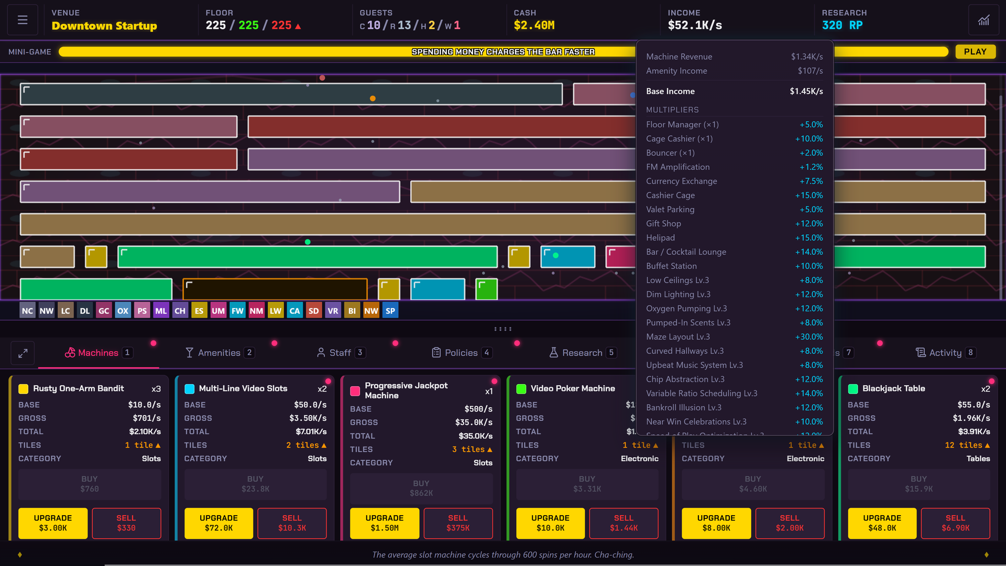This screenshot has height=566, width=1006.
Task: Open the Staff tab
Action: point(341,353)
